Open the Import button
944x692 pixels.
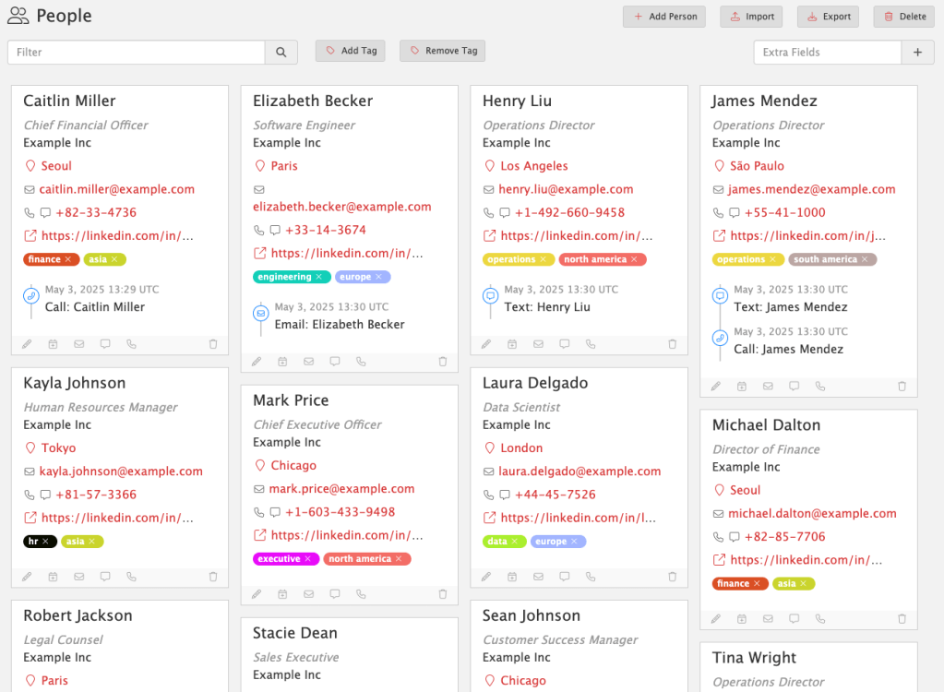pyautogui.click(x=751, y=17)
